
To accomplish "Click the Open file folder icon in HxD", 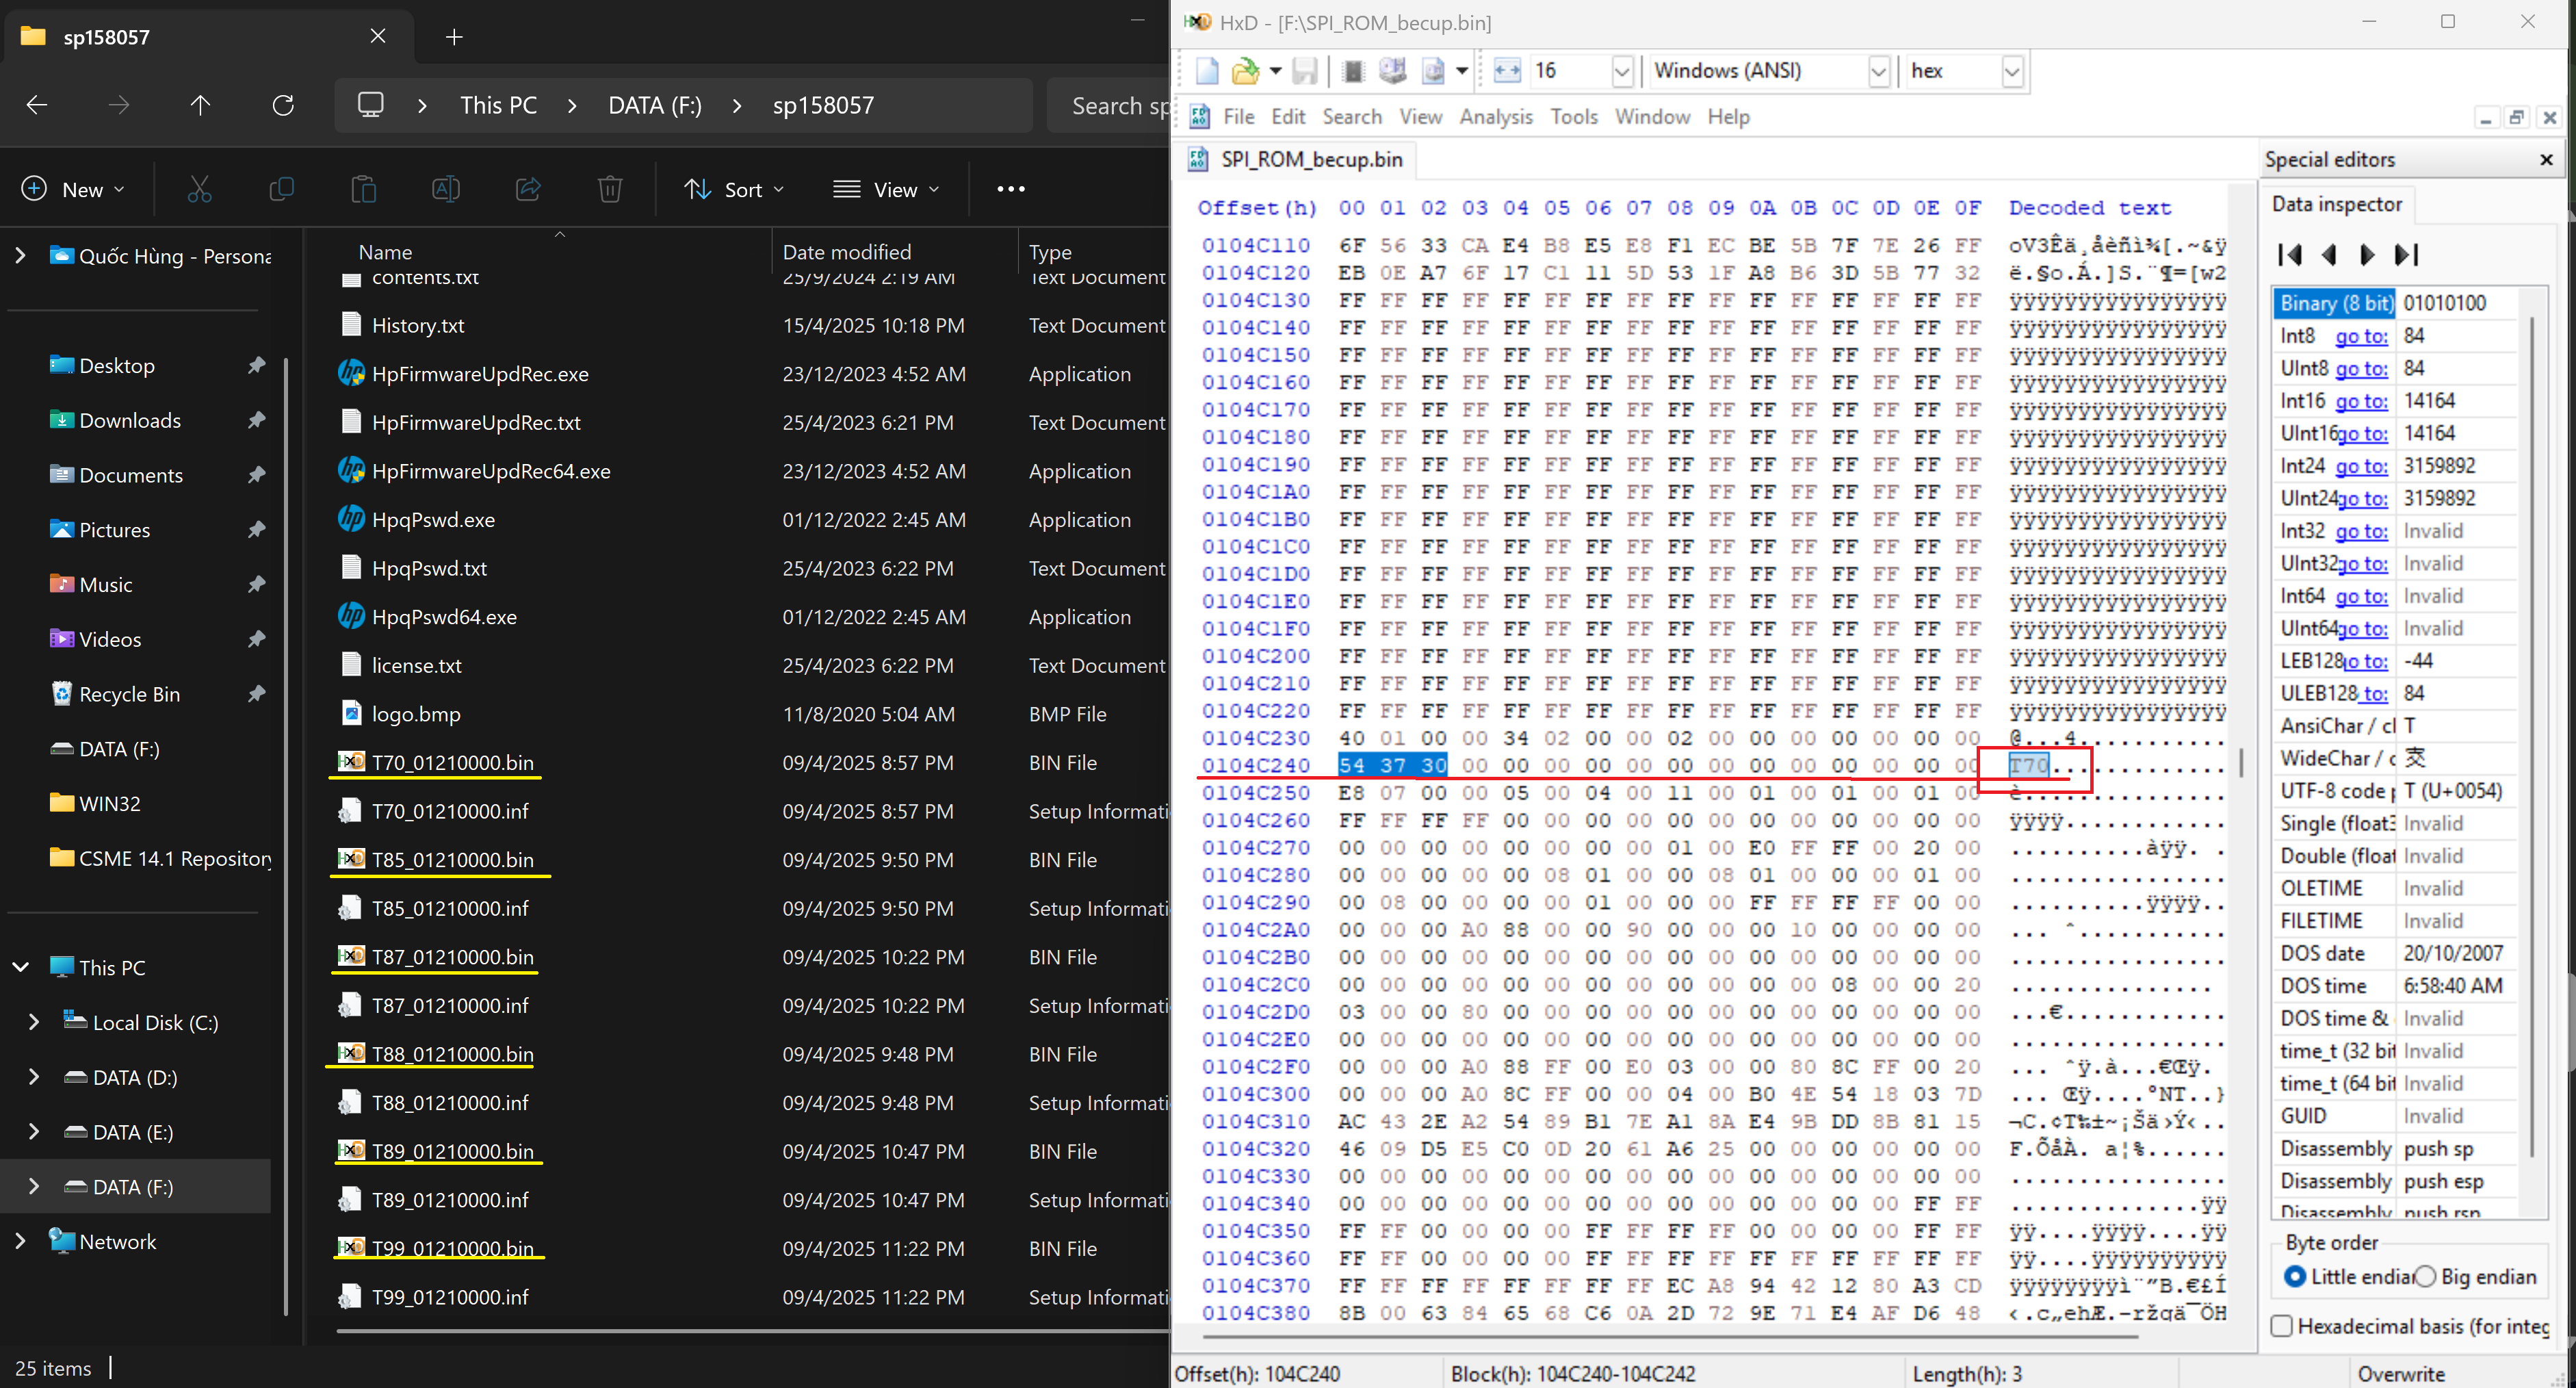I will click(x=1245, y=71).
